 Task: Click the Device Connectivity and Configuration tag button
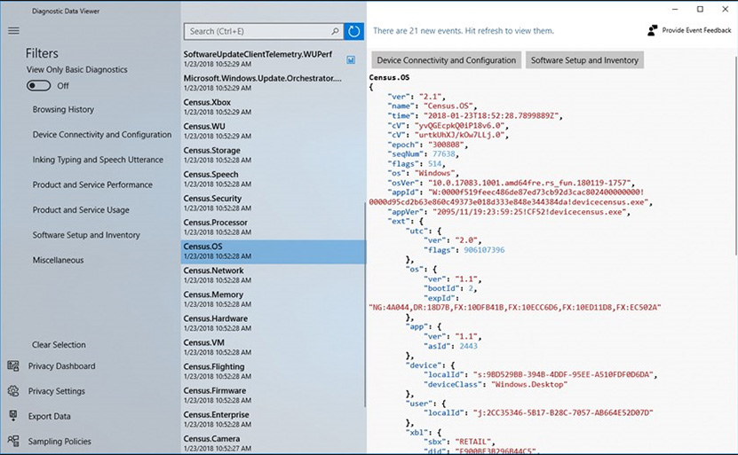point(446,60)
